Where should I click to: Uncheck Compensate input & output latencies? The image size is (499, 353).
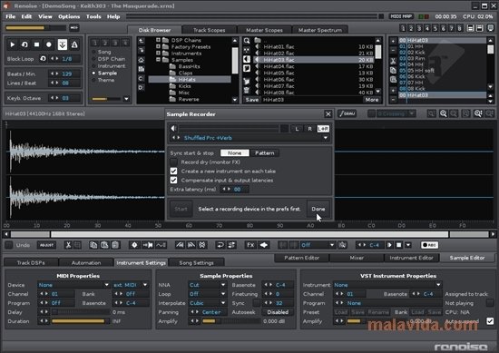174,181
